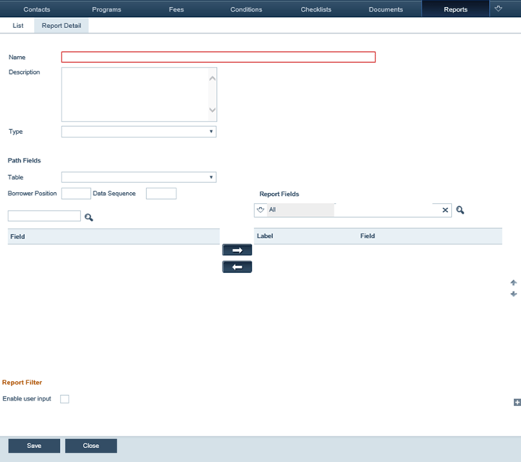
Task: Click the Report Fields search magnifier icon
Action: 460,210
